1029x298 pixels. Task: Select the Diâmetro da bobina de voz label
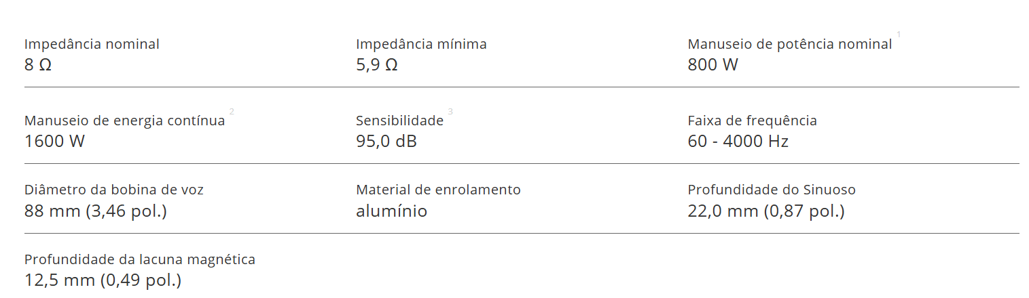point(114,190)
